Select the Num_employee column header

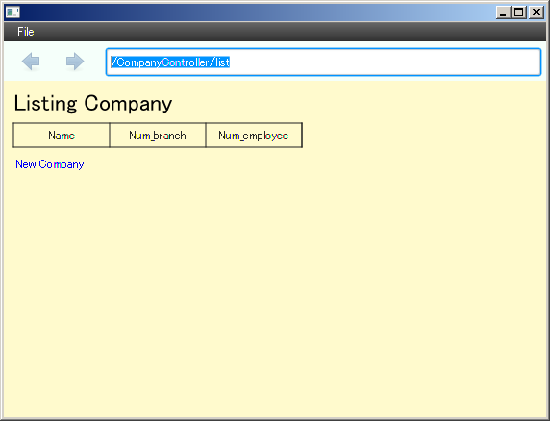254,136
